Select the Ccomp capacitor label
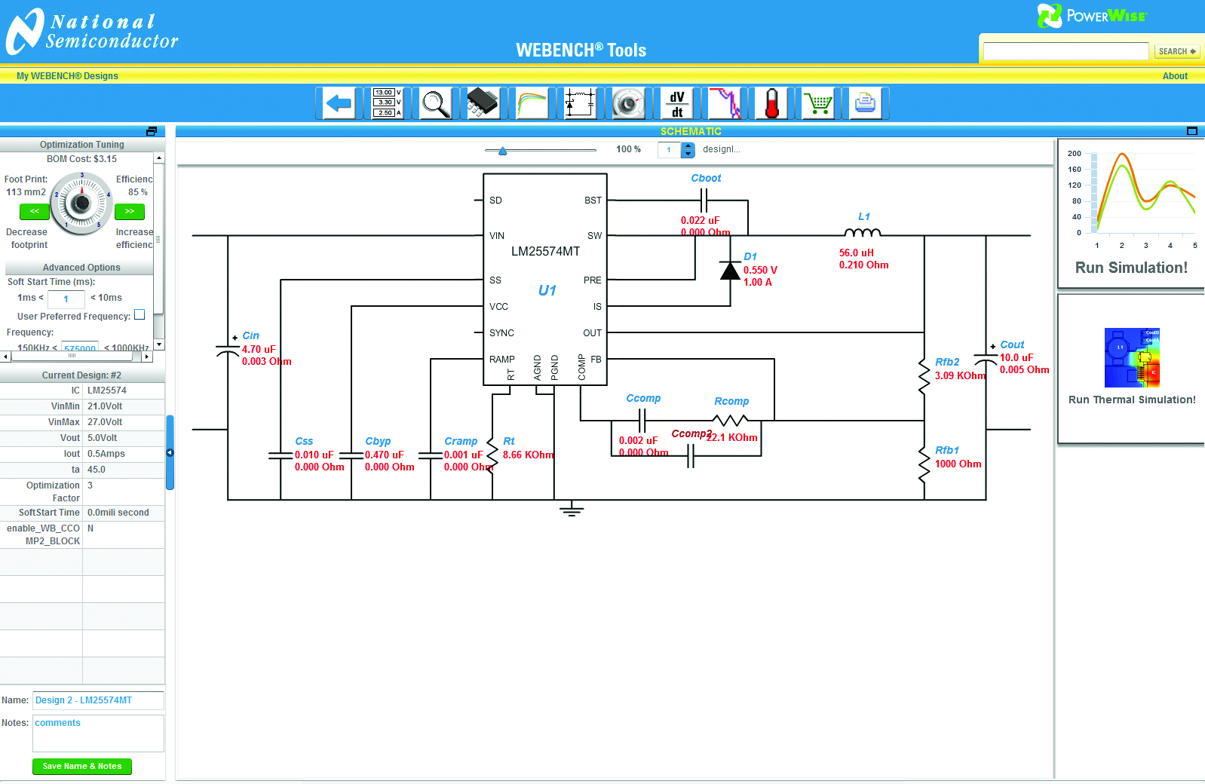 (x=643, y=398)
